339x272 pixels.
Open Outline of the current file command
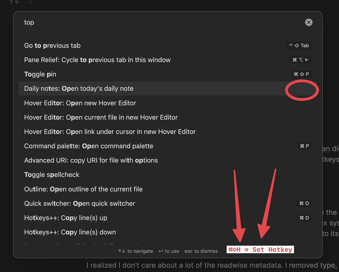click(x=83, y=189)
